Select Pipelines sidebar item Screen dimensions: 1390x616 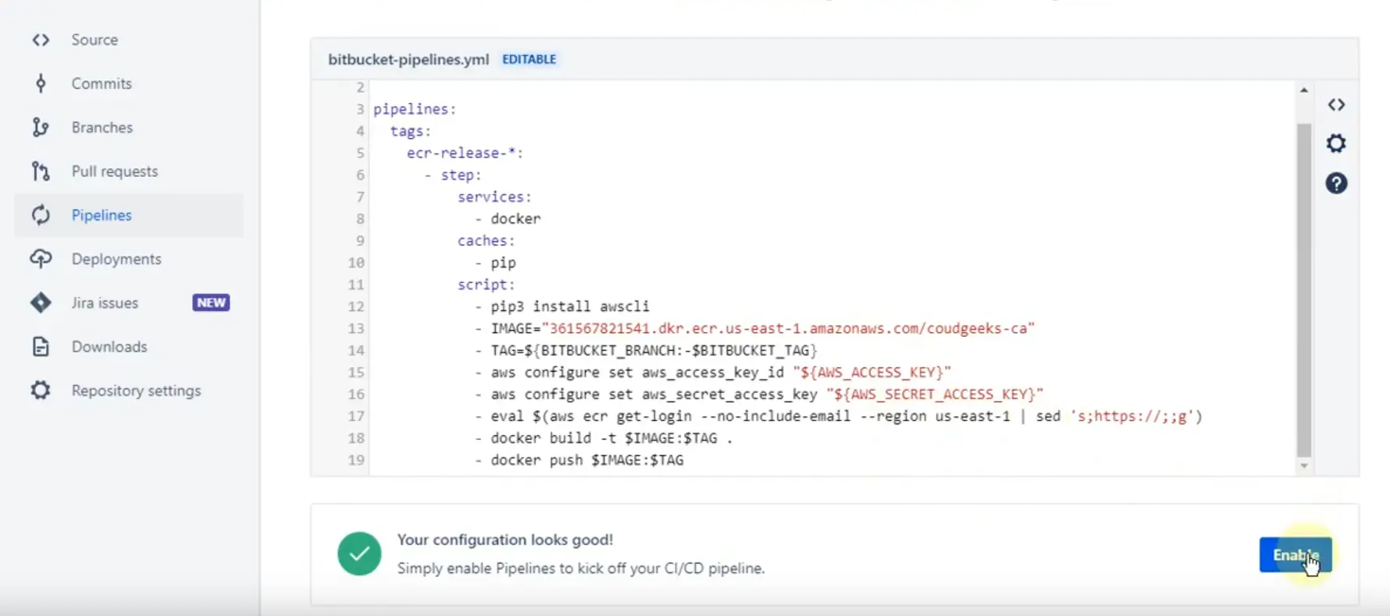click(x=129, y=215)
